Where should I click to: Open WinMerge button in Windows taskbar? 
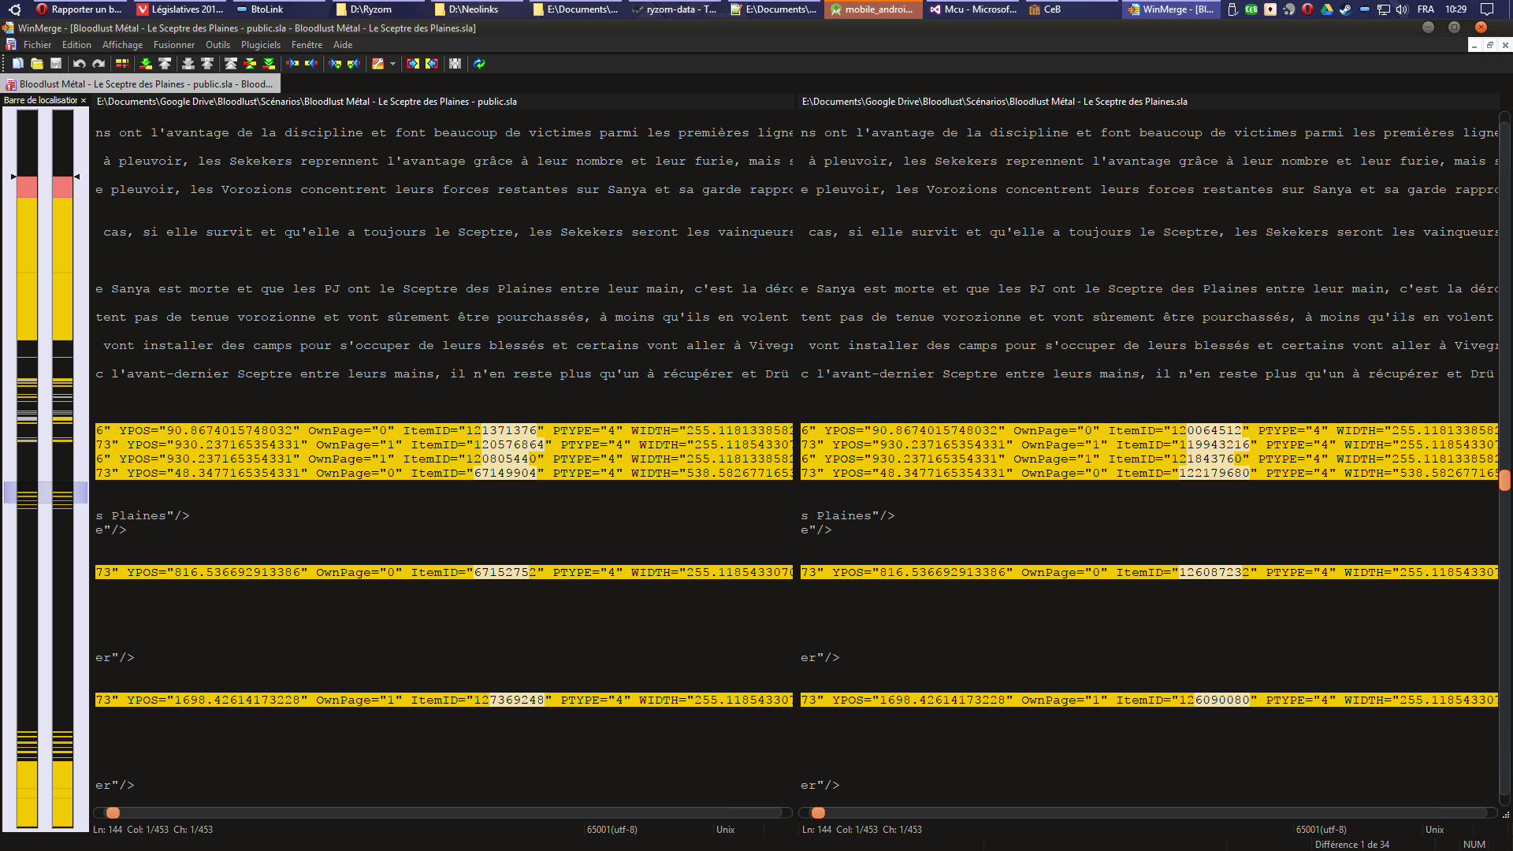point(1170,9)
